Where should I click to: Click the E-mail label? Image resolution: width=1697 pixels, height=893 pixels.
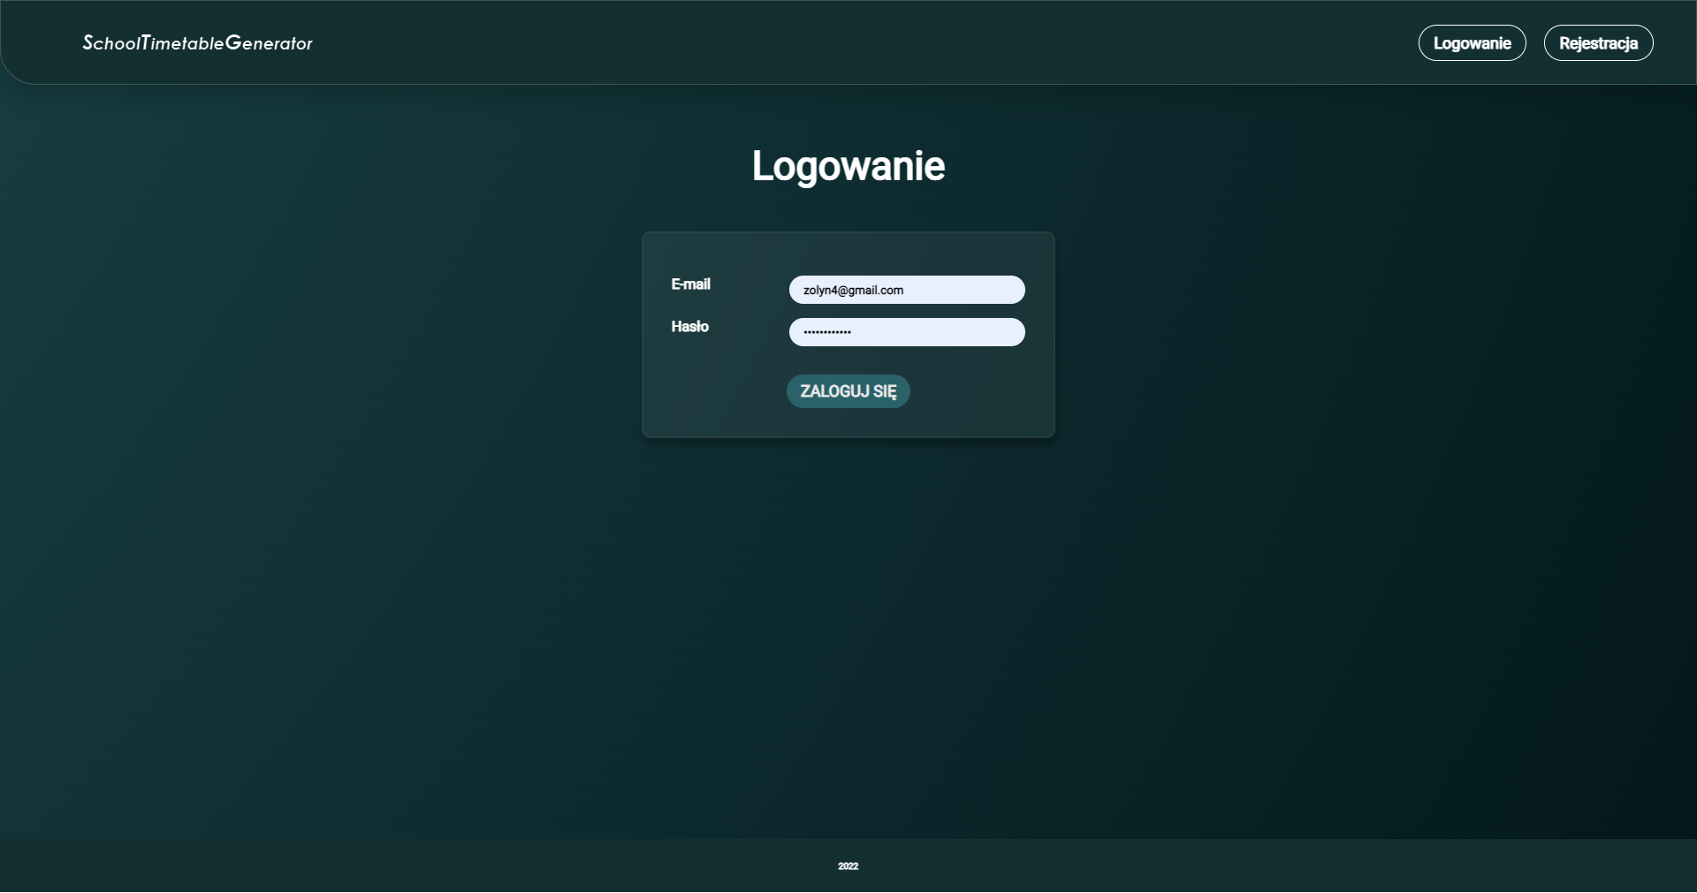[x=691, y=284]
